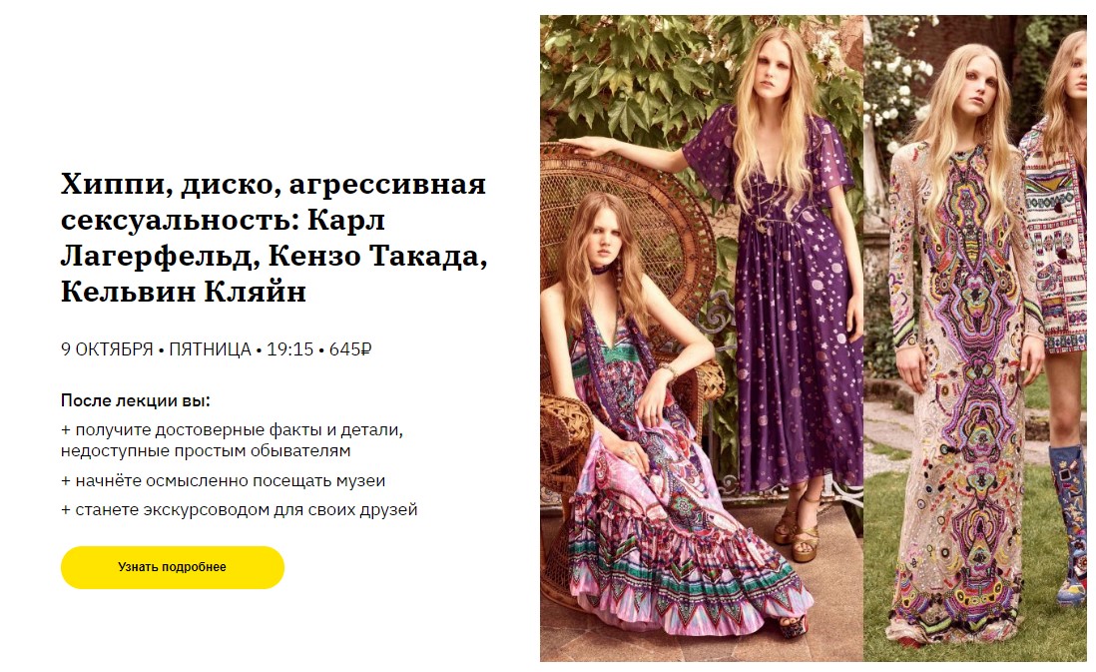Click the 'начнёте осмысленно посещать музеи' bullet
1096x672 pixels.
click(223, 480)
